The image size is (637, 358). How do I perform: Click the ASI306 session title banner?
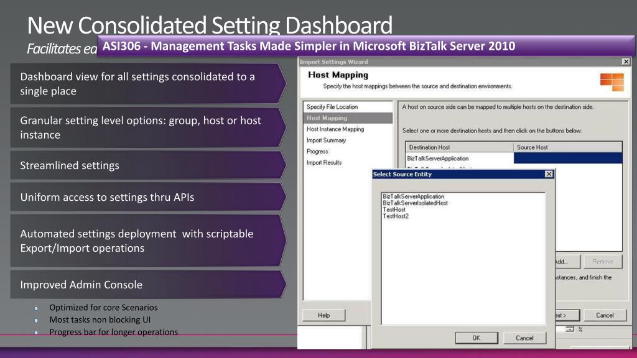(x=366, y=46)
